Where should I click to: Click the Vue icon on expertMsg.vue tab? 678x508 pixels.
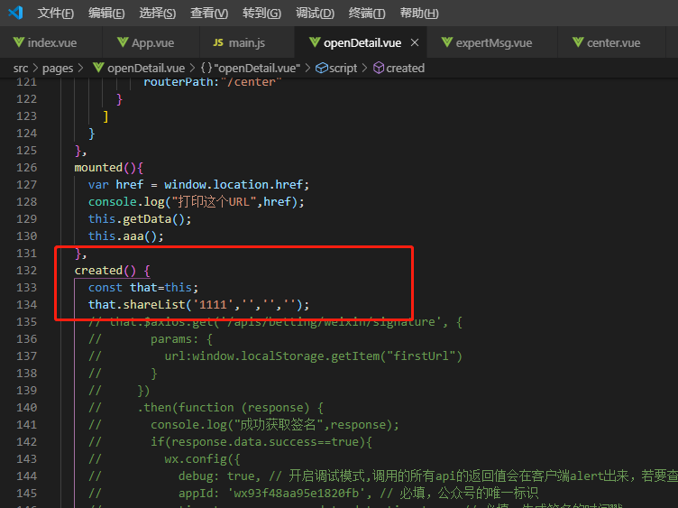tap(447, 42)
